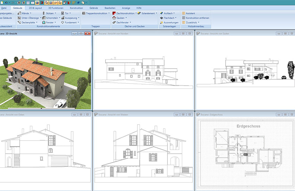Click the Wände wall tool icon
This screenshot has height=191, width=295.
point(19,13)
